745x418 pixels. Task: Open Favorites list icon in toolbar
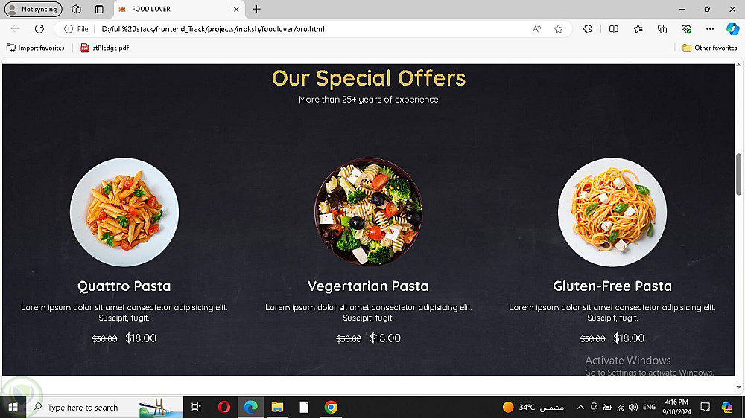[638, 29]
